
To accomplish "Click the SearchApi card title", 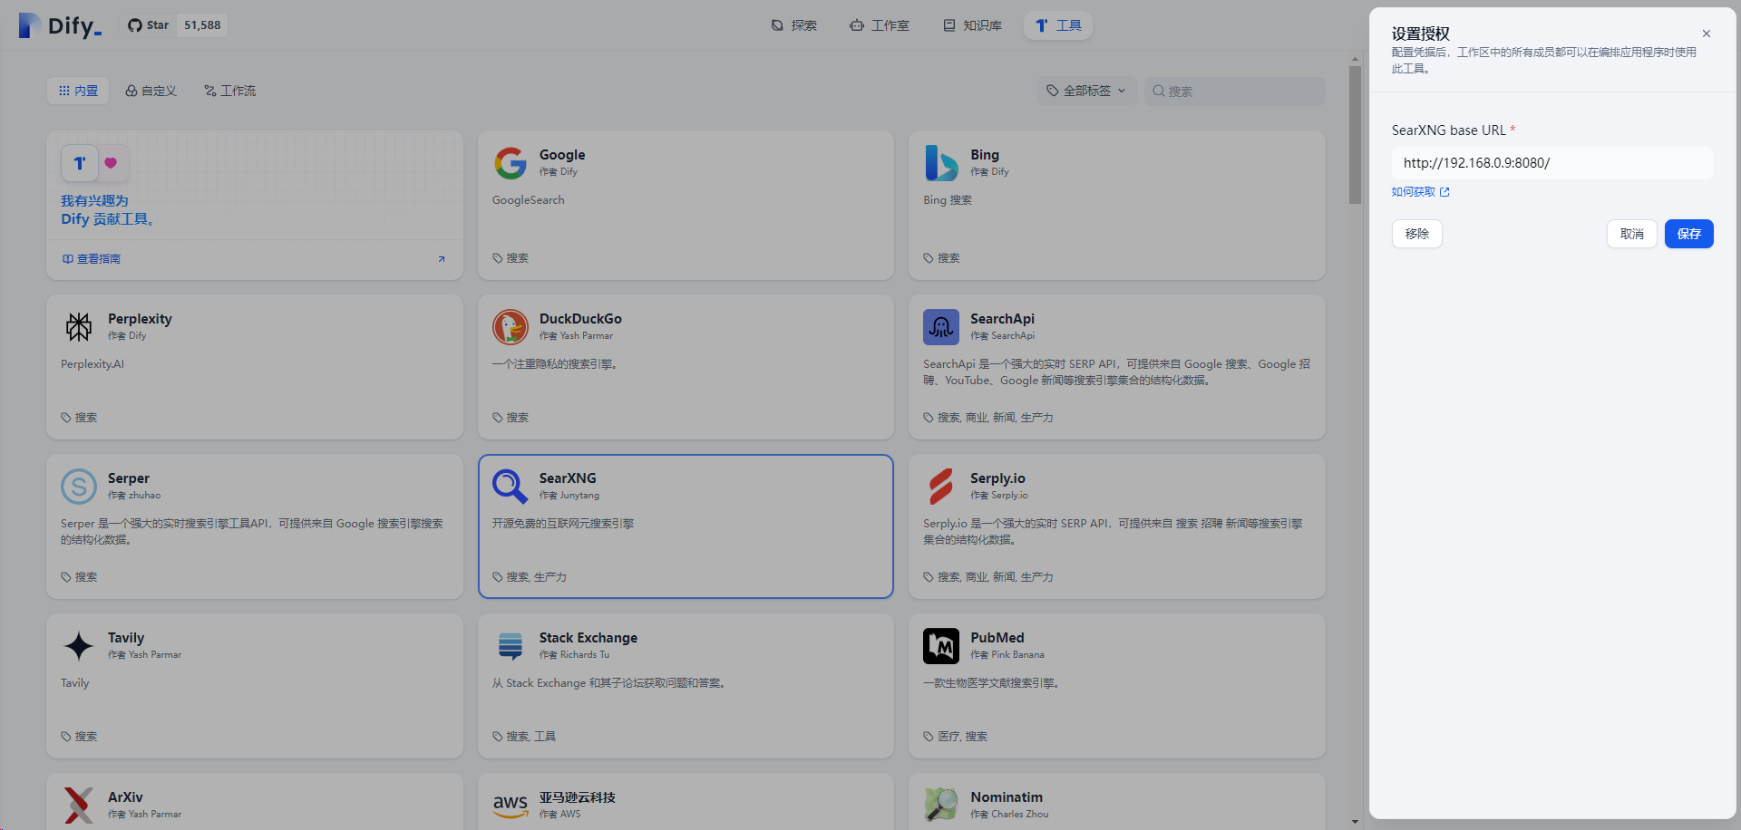I will pos(1002,319).
